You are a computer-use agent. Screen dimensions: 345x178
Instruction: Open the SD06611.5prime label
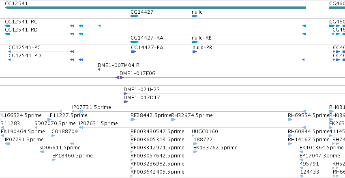60,148
